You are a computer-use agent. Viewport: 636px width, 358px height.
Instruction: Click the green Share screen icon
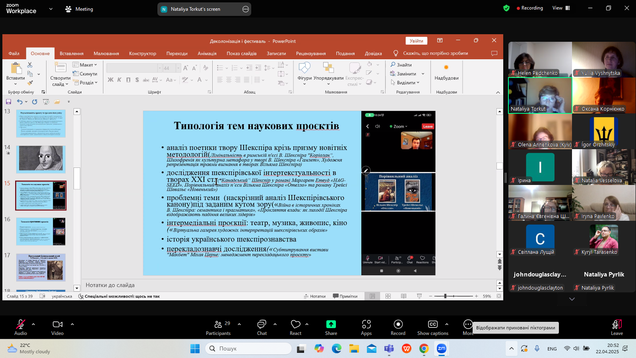331,325
